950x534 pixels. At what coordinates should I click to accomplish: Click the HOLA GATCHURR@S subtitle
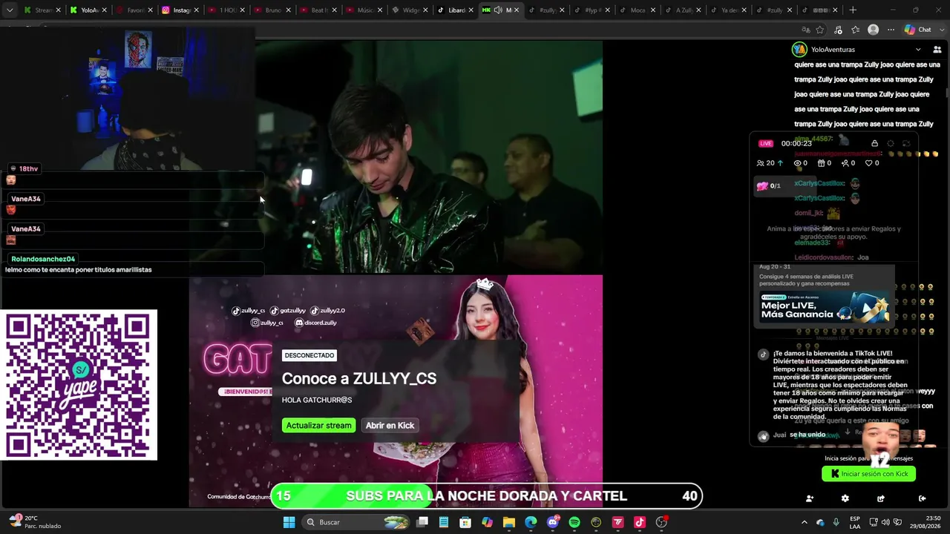click(x=317, y=400)
